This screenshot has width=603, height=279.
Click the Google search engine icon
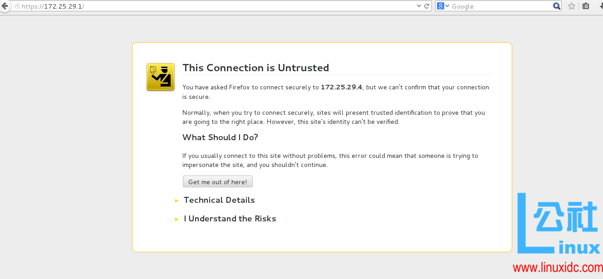(440, 6)
